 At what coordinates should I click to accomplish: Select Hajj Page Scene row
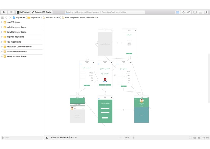[22, 42]
